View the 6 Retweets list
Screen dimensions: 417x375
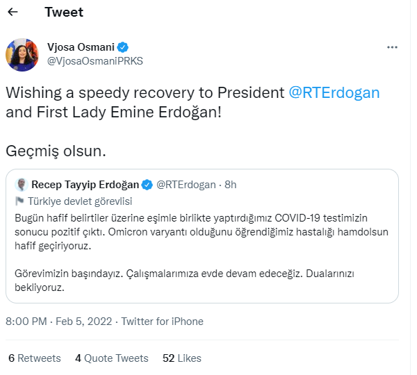point(34,358)
